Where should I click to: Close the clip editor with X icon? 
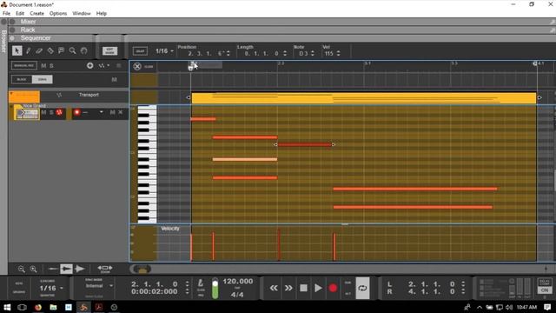(x=137, y=66)
